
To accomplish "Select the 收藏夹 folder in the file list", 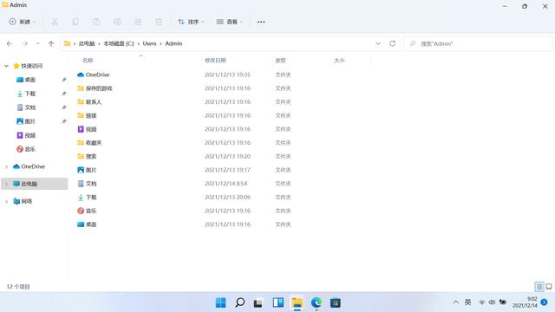I will (x=94, y=142).
